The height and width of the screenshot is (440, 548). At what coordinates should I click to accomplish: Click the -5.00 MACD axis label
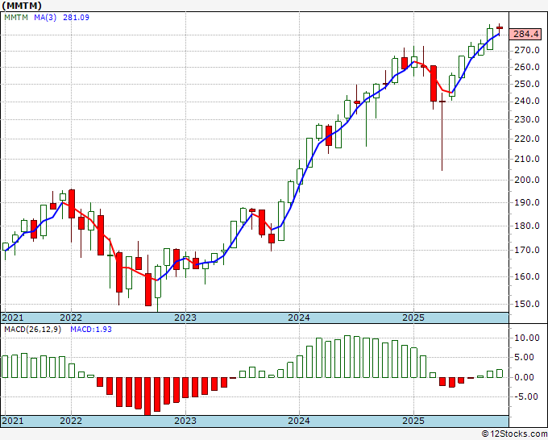tap(527, 396)
